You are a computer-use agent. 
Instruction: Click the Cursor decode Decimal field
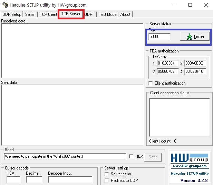pos(34,179)
